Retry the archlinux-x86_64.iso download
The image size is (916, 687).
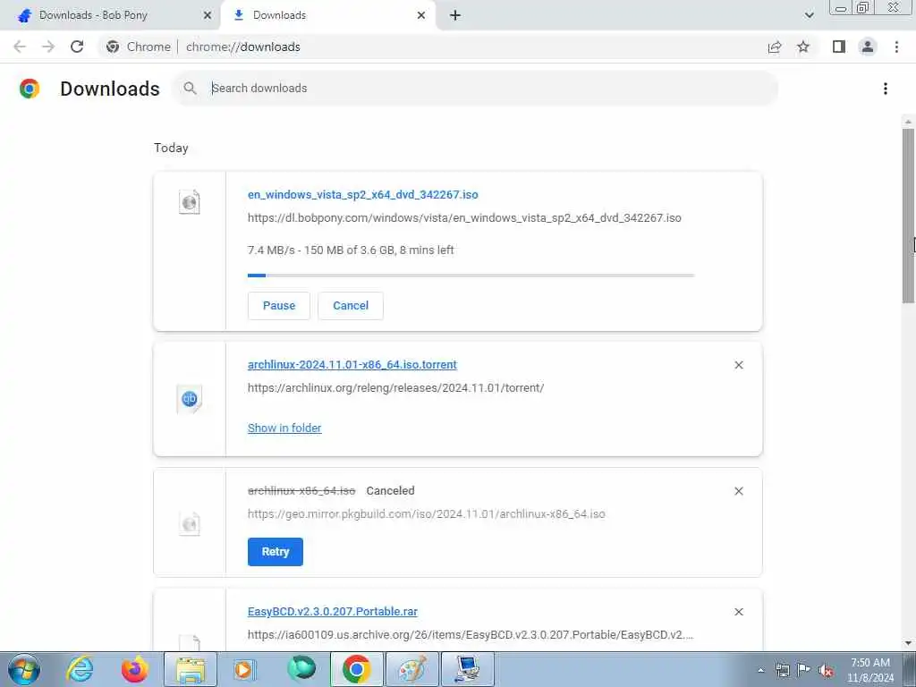tap(276, 552)
